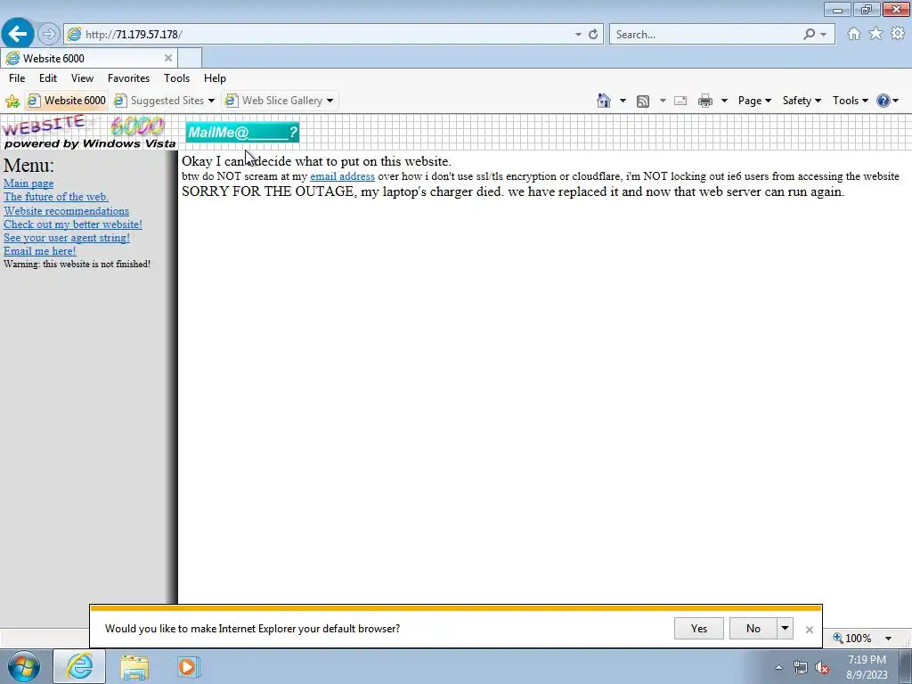Click the email address link in text
This screenshot has height=684, width=912.
[x=342, y=176]
